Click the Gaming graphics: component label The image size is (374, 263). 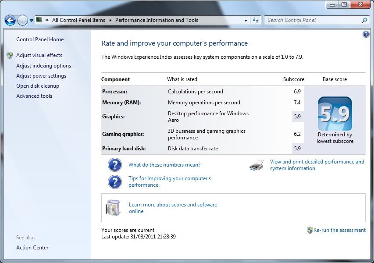coord(123,134)
